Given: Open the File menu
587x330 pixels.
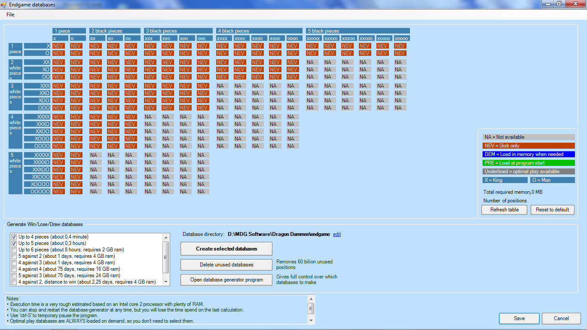Looking at the screenshot, I should tap(10, 15).
